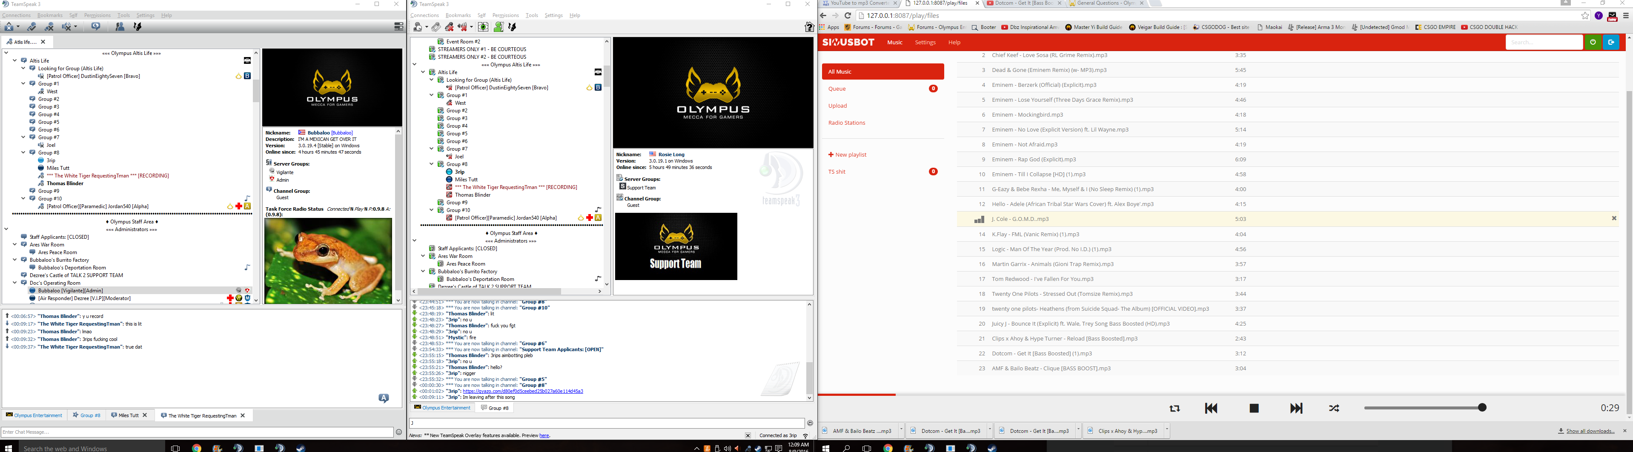Click SinusBot search input field
1633x452 pixels.
pyautogui.click(x=1544, y=42)
